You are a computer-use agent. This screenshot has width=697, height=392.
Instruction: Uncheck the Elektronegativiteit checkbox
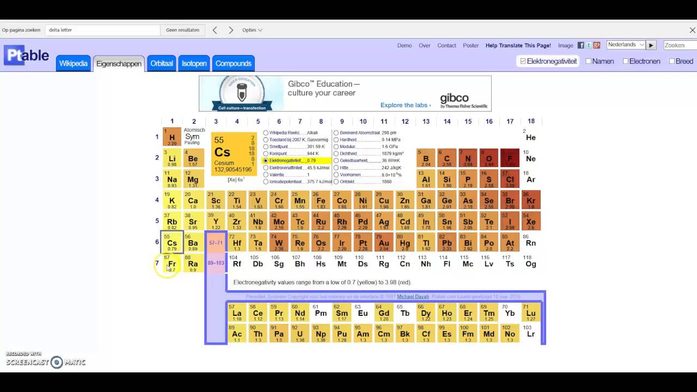[x=523, y=62]
